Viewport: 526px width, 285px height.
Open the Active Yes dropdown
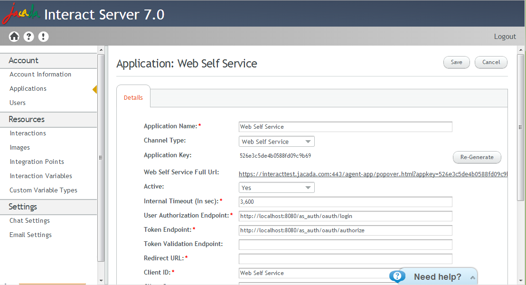pos(277,187)
